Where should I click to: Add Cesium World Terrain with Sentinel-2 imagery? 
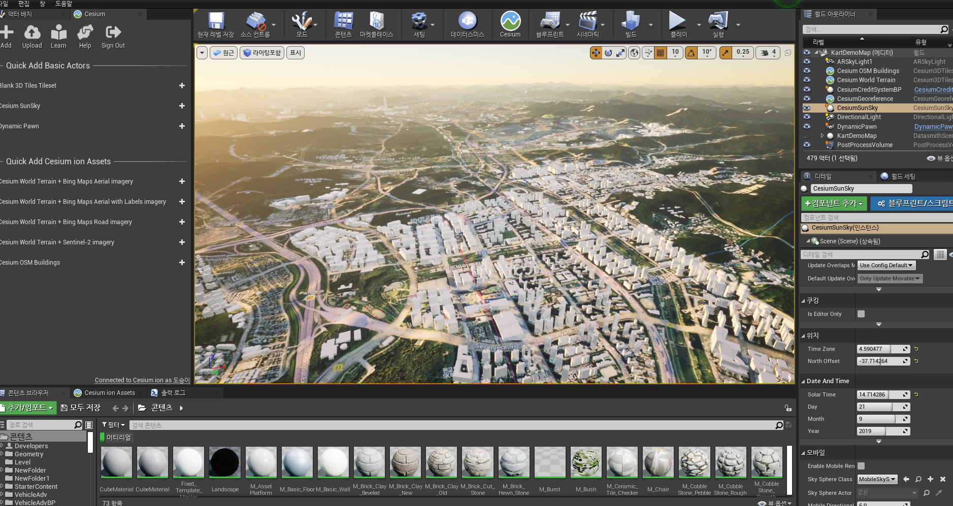pos(182,242)
